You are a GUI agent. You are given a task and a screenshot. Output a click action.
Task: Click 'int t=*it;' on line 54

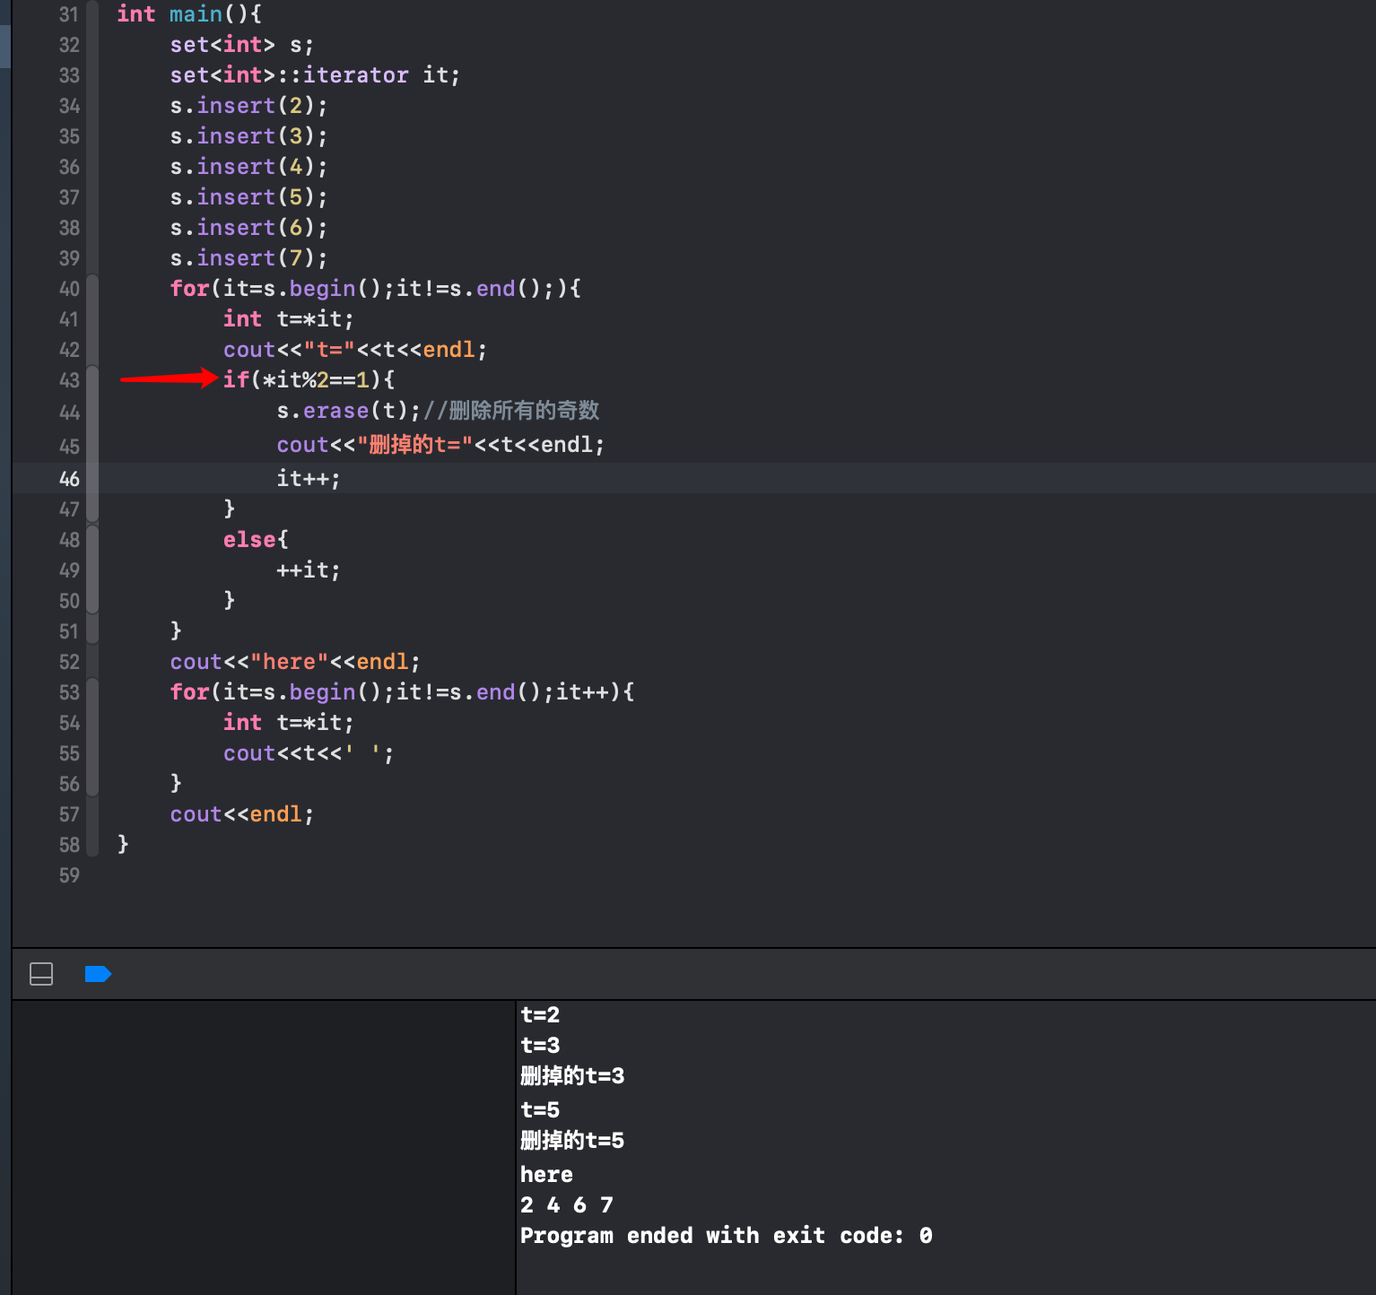289,723
